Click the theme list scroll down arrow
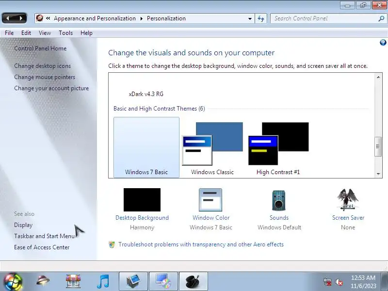Viewport: 388px width, 291px height. [378, 174]
